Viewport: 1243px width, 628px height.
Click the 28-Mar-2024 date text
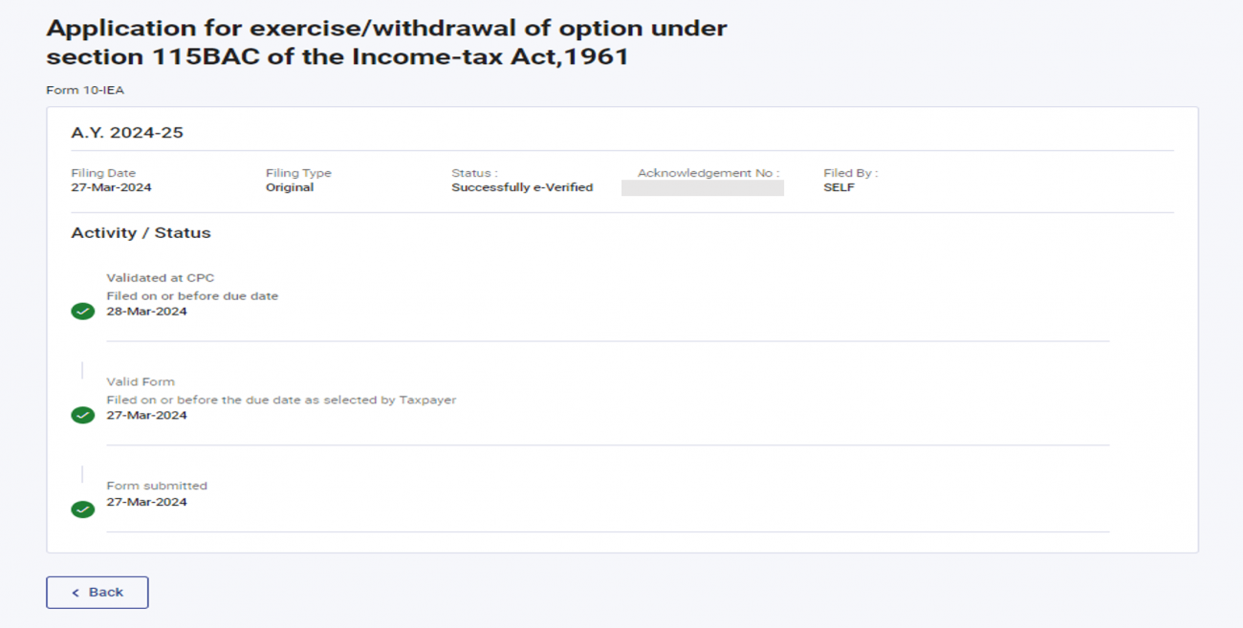coord(146,311)
